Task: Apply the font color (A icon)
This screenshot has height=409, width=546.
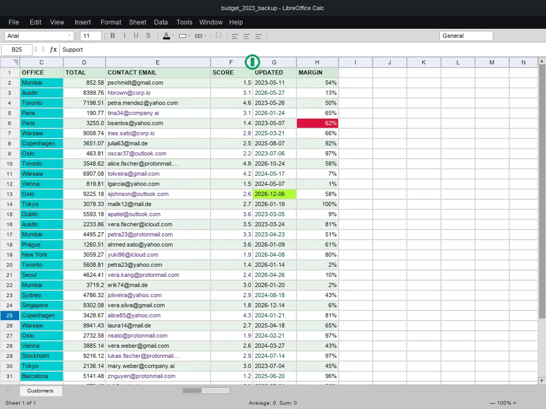Action: [x=166, y=36]
